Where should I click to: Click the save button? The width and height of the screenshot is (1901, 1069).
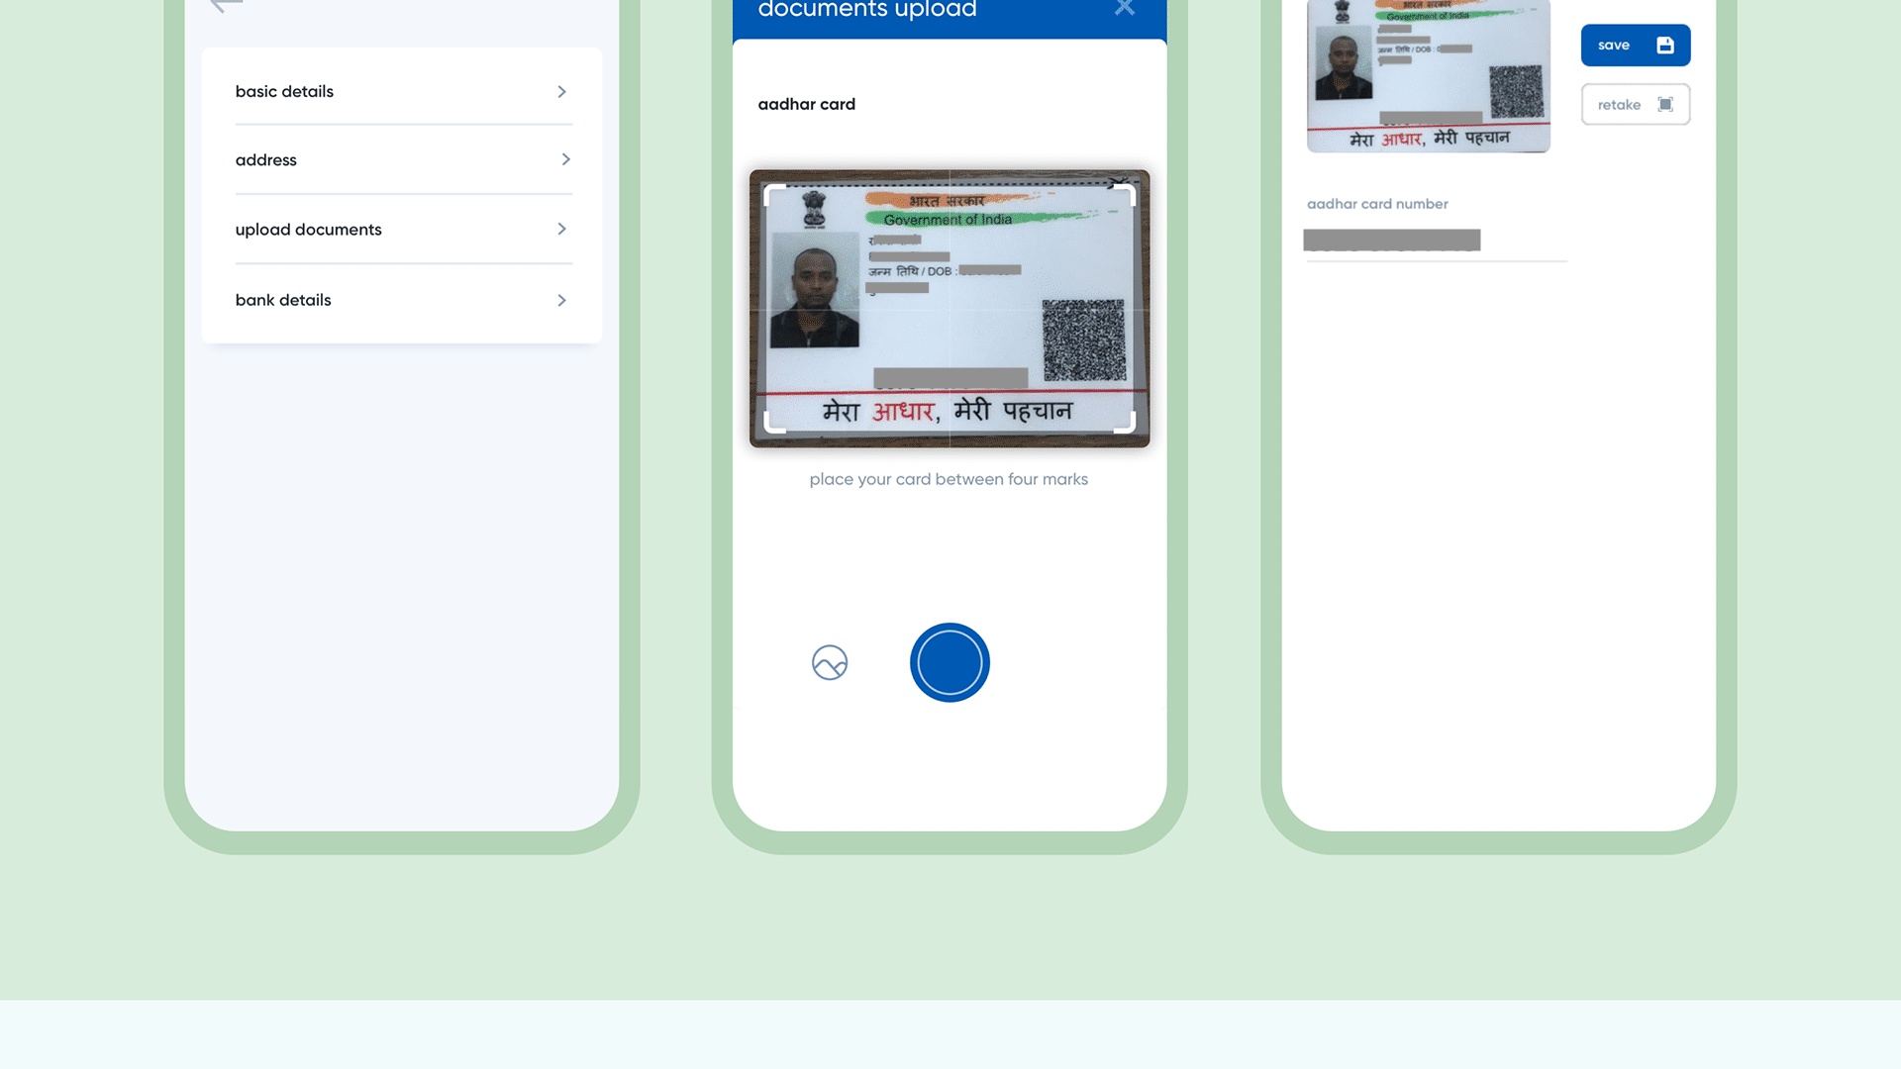[x=1636, y=46]
